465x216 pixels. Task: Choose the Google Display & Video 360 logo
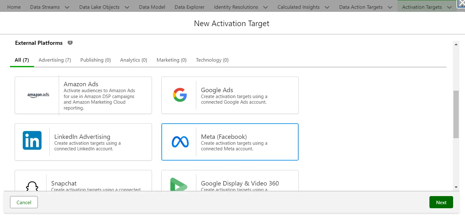[x=179, y=185]
